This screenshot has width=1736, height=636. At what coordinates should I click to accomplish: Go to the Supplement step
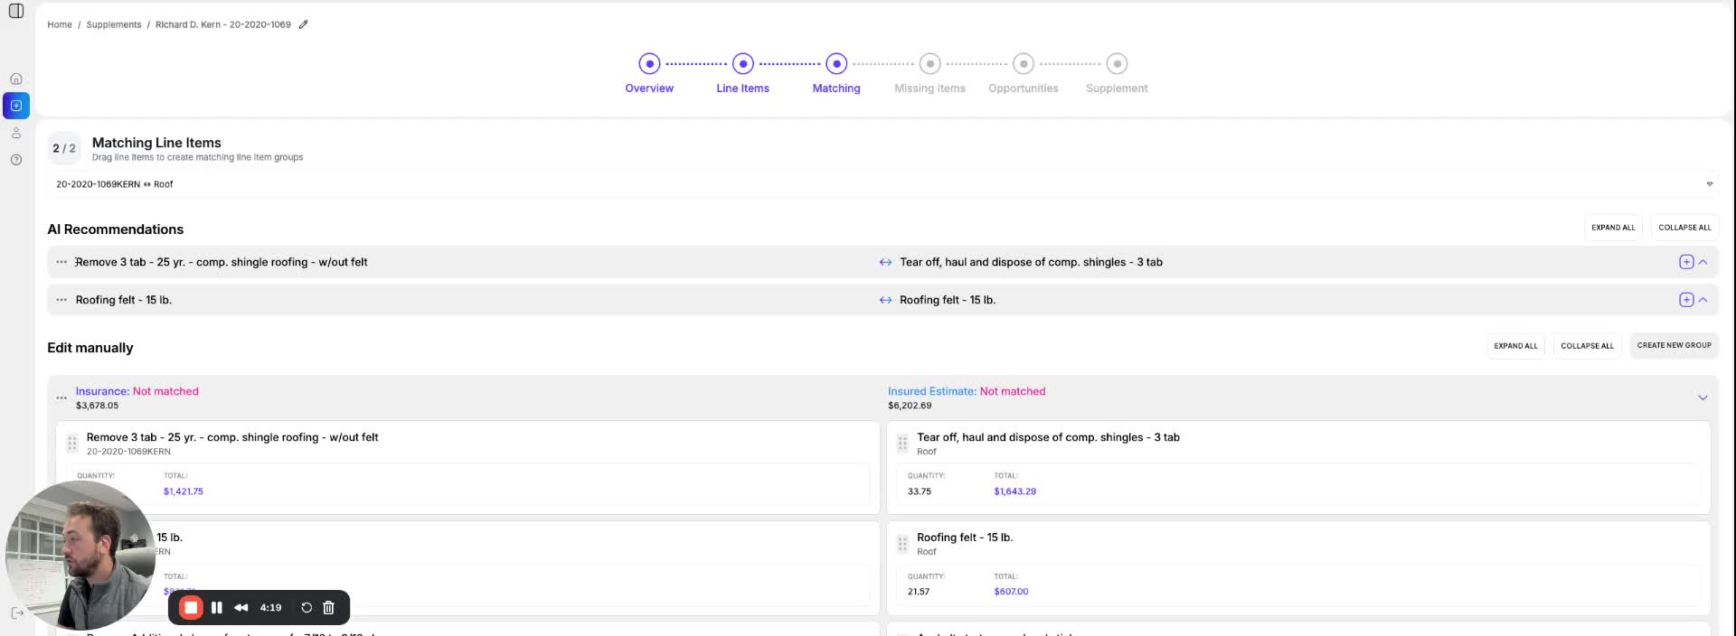pyautogui.click(x=1117, y=73)
